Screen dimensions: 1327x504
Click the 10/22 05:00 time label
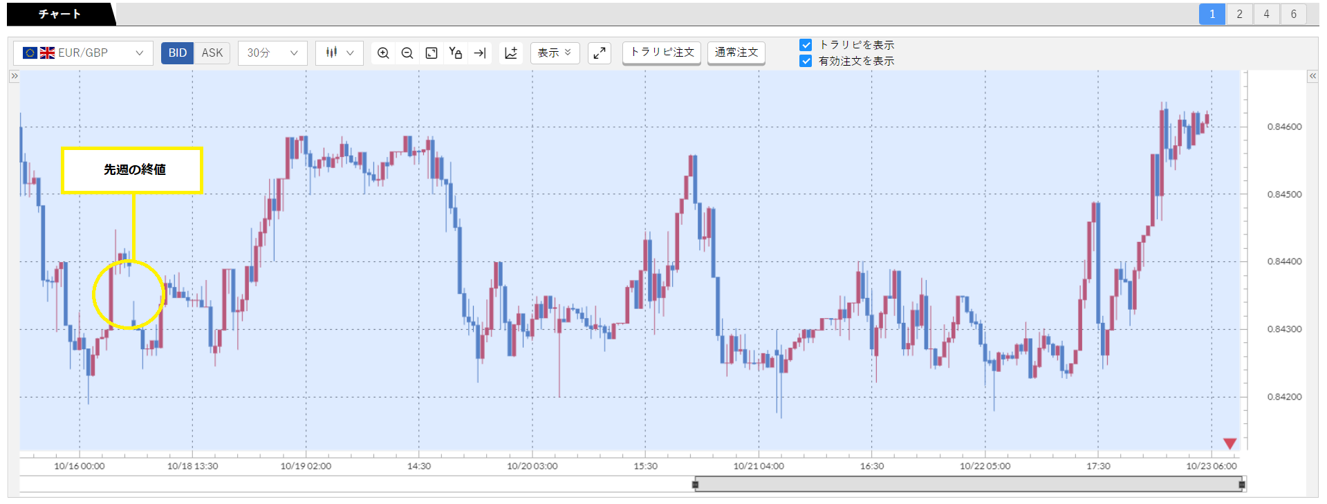click(x=985, y=466)
